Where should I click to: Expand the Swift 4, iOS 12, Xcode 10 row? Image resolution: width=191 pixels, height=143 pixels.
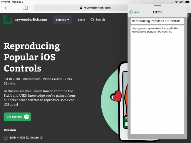[6, 137]
